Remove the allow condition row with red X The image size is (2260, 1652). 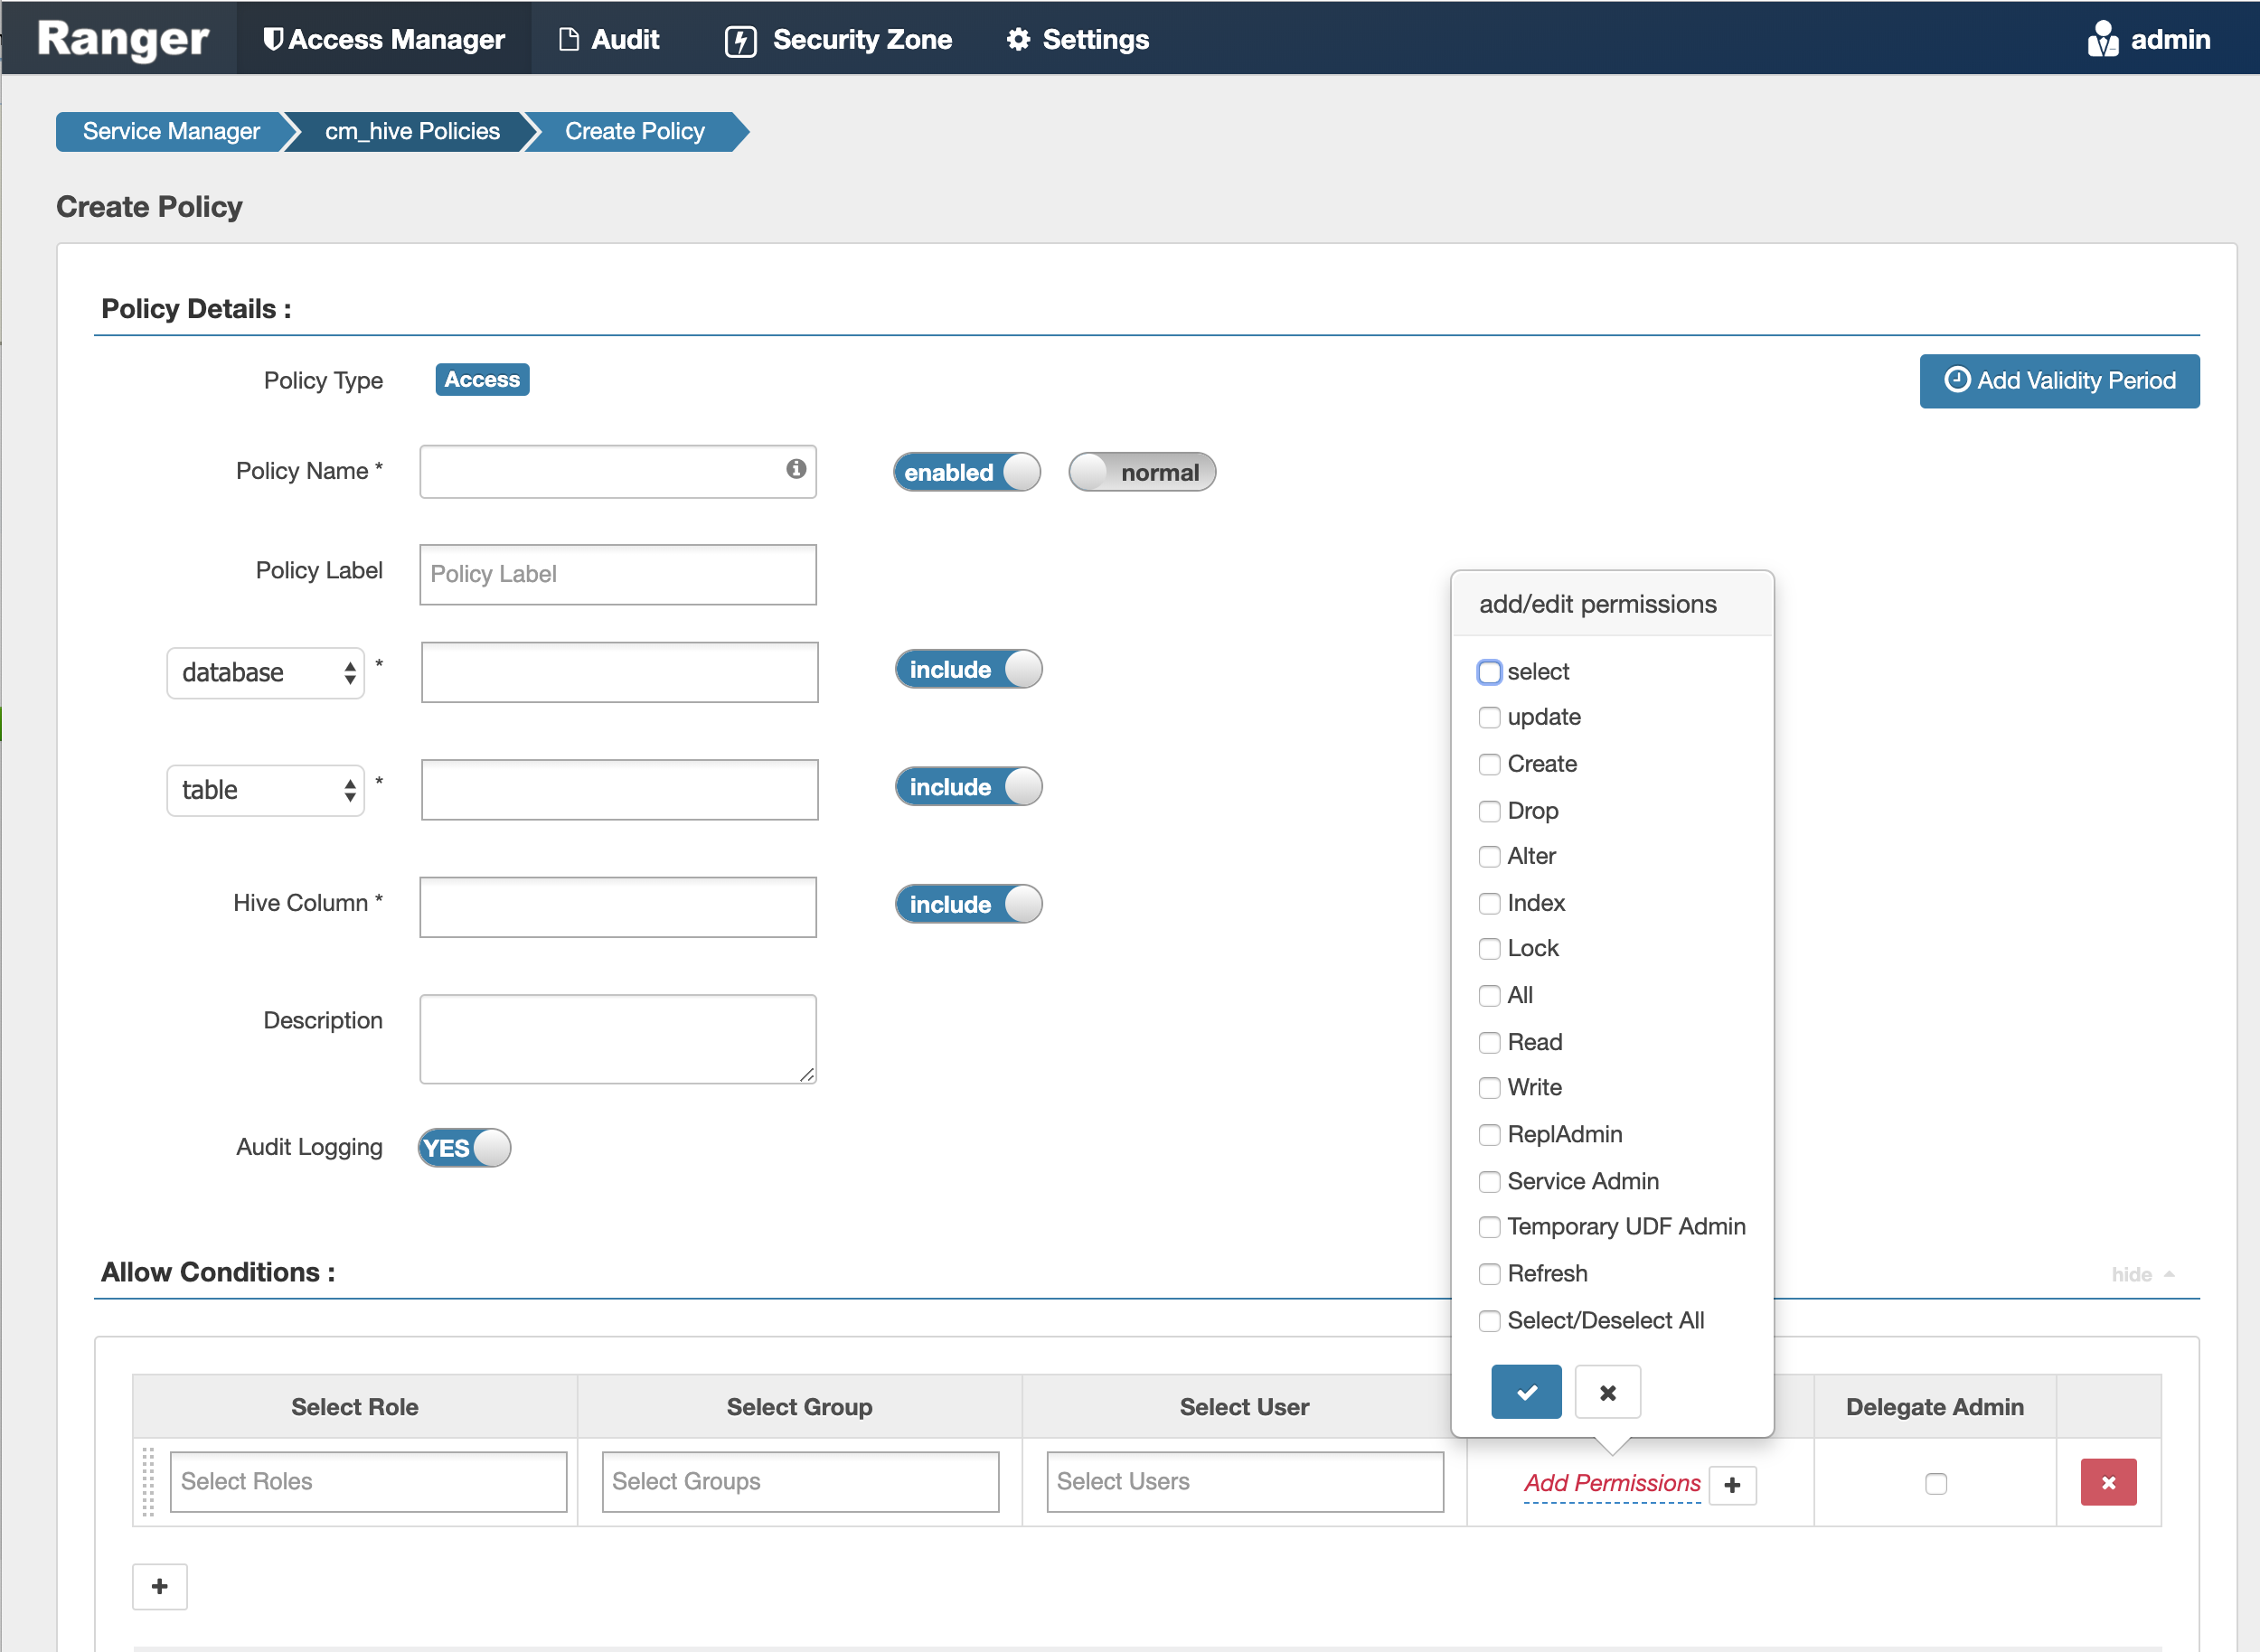click(2109, 1483)
